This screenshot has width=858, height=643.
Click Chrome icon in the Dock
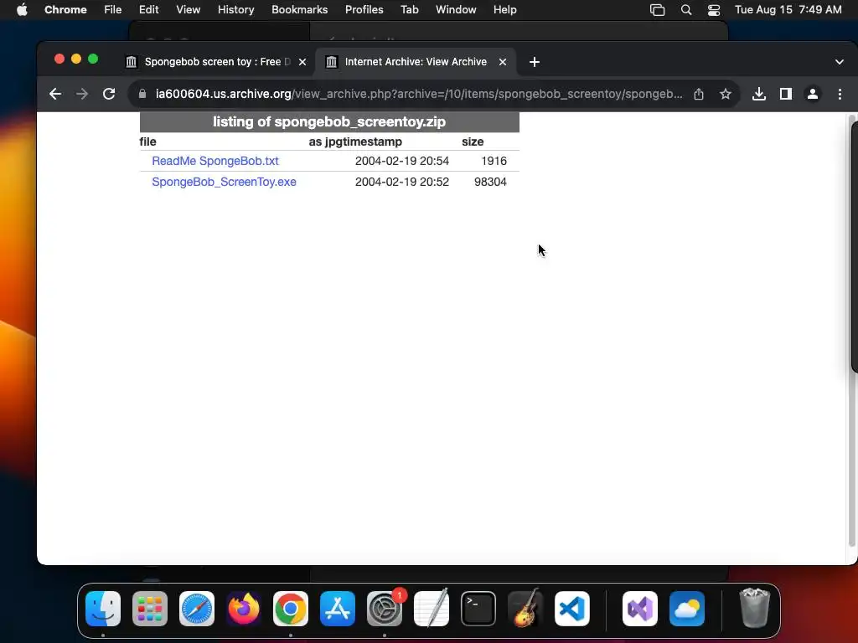click(x=291, y=609)
